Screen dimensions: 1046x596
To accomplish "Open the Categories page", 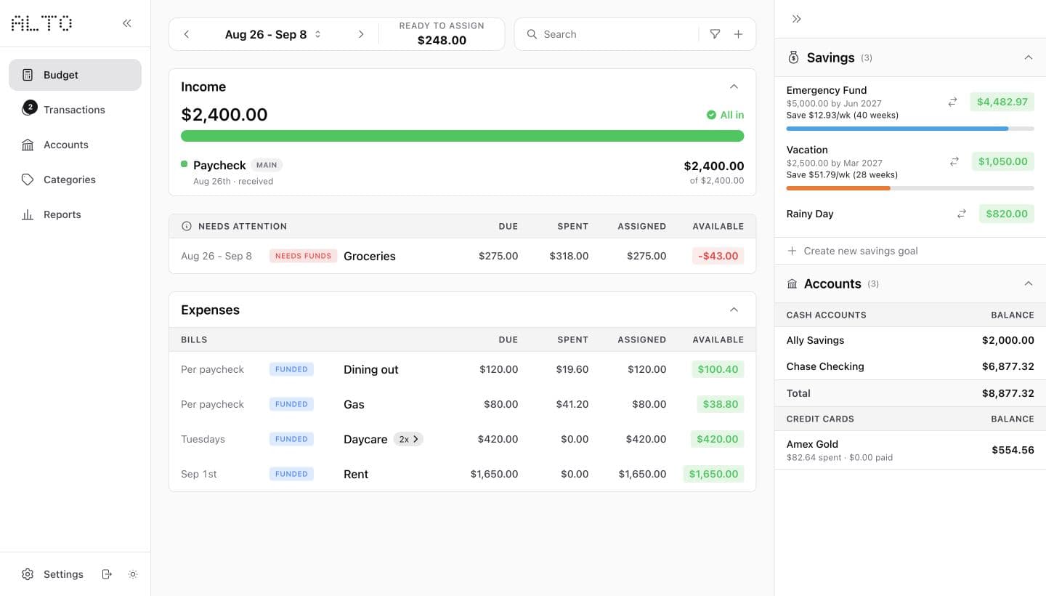I will coord(75,180).
